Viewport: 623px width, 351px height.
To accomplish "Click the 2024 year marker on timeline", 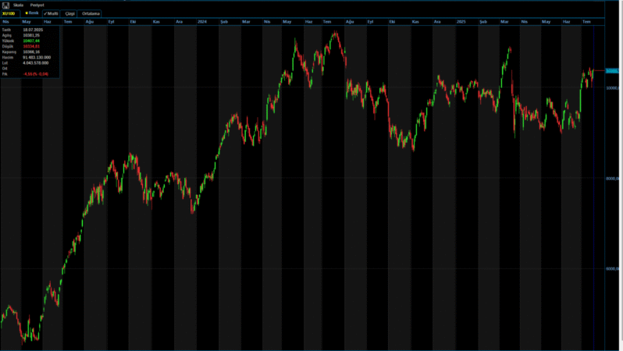I will [x=201, y=22].
